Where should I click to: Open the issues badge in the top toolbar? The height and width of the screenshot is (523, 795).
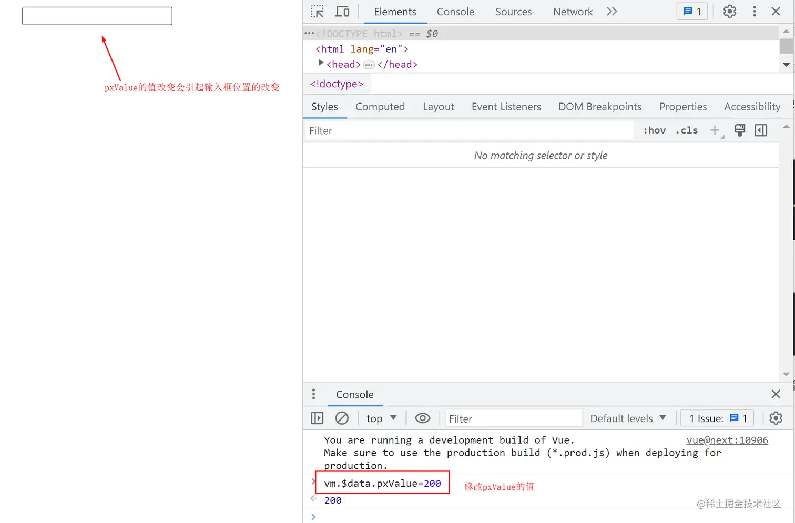coord(692,12)
